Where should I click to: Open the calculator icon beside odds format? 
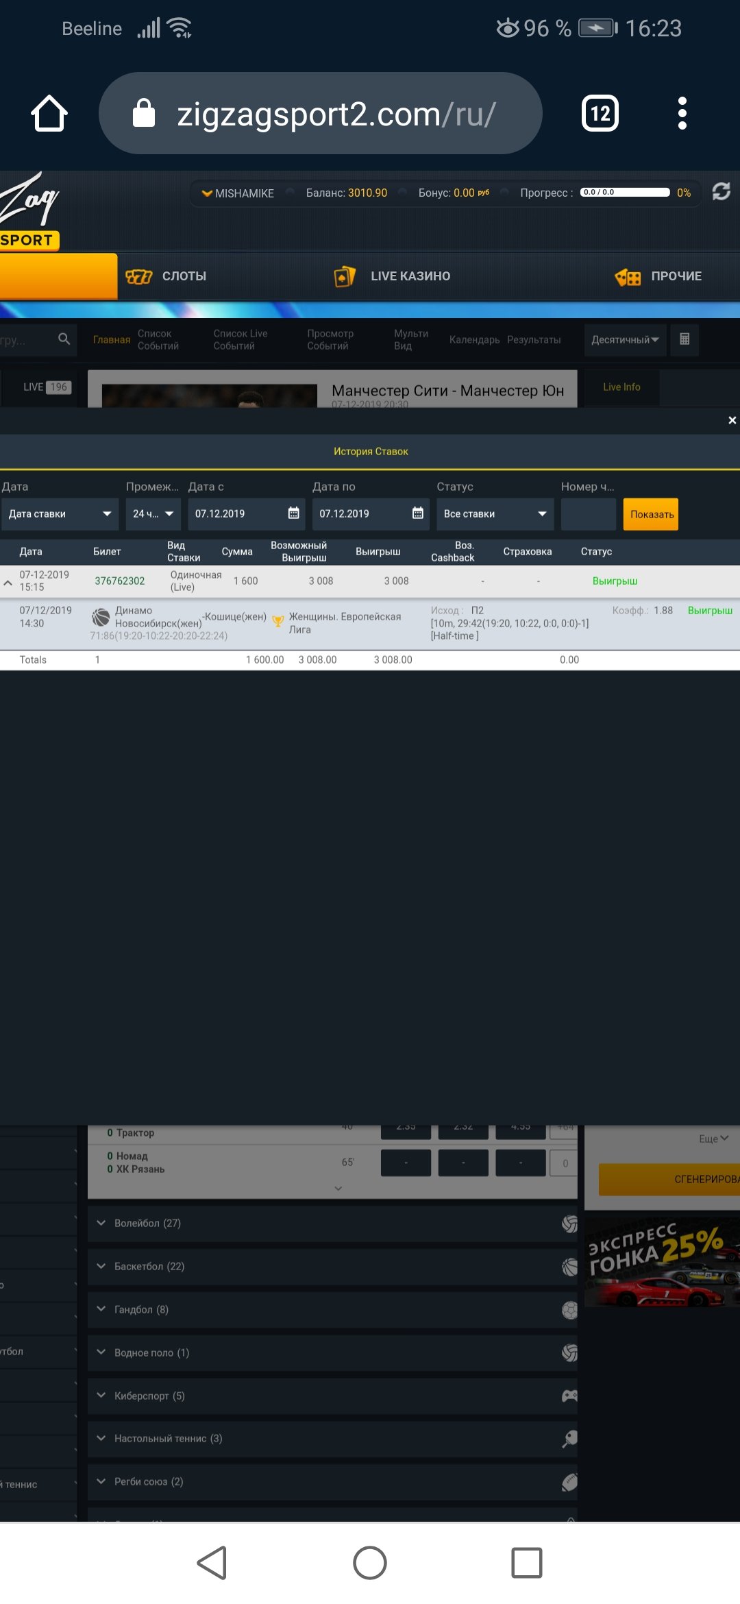coord(684,339)
